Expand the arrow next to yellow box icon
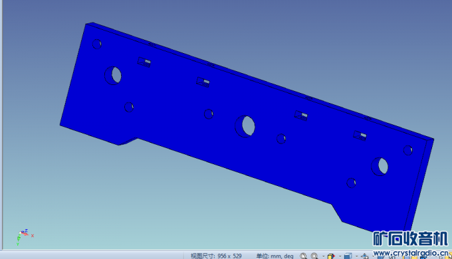 (x=340, y=256)
